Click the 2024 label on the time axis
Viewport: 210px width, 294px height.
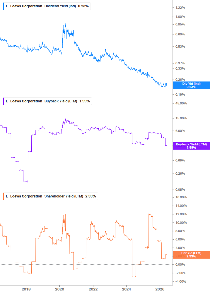127,289
